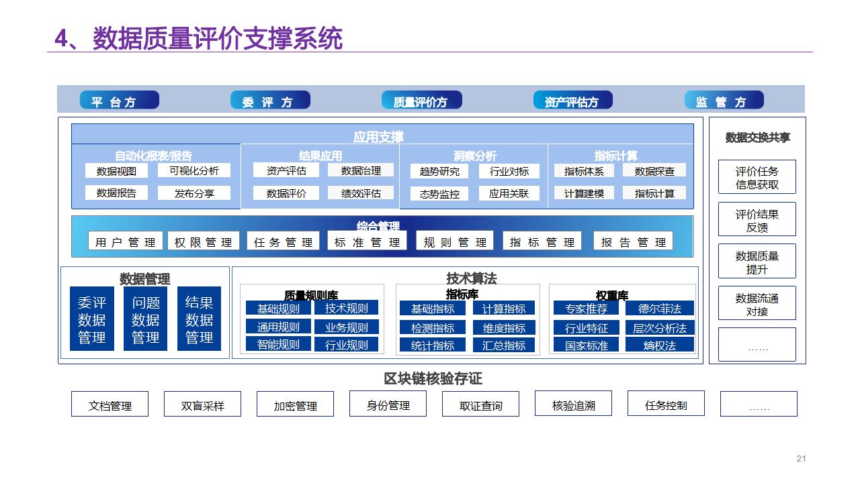The image size is (860, 483).
Task: Click the 态势监控 box
Action: point(439,194)
